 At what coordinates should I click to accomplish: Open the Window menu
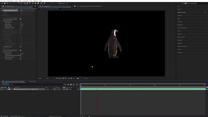[35, 1]
